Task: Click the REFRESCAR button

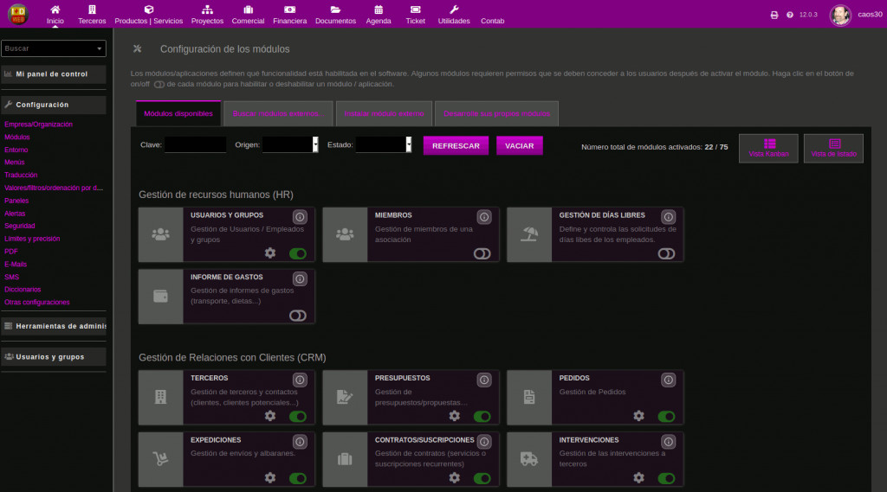Action: pyautogui.click(x=456, y=145)
